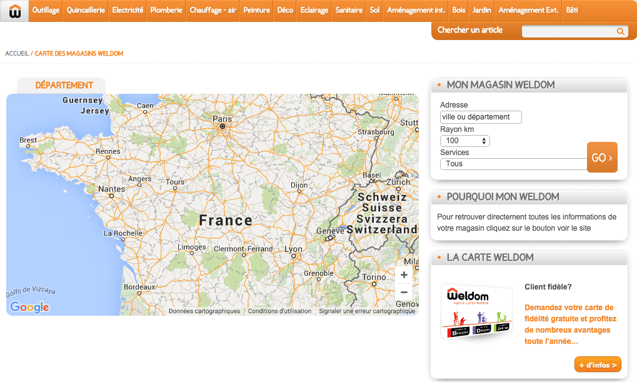The image size is (637, 382).
Task: Go to ACCUEIL breadcrumb link
Action: pos(17,54)
